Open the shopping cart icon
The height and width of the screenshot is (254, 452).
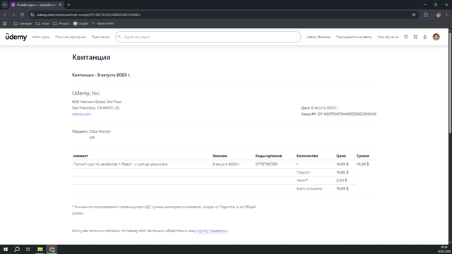pos(415,37)
